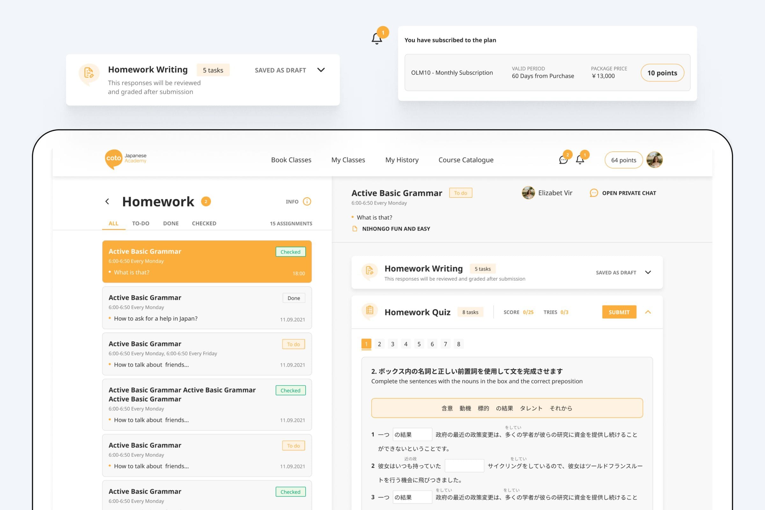Click the SAVED AS DRAFT label in the app panel
This screenshot has height=510, width=765.
pos(616,273)
